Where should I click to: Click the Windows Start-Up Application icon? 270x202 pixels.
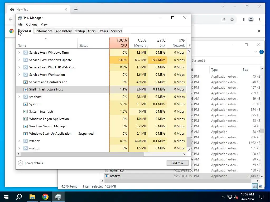pyautogui.click(x=26, y=134)
